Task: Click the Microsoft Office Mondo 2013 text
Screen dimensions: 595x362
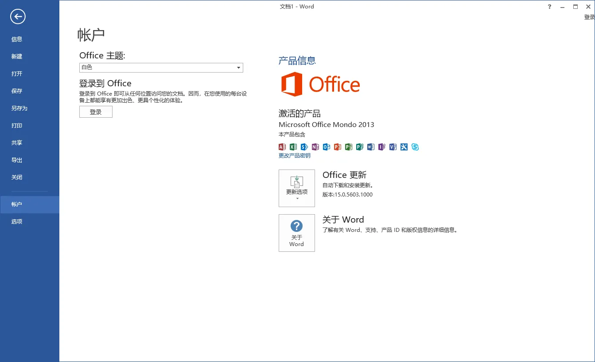Action: point(327,125)
